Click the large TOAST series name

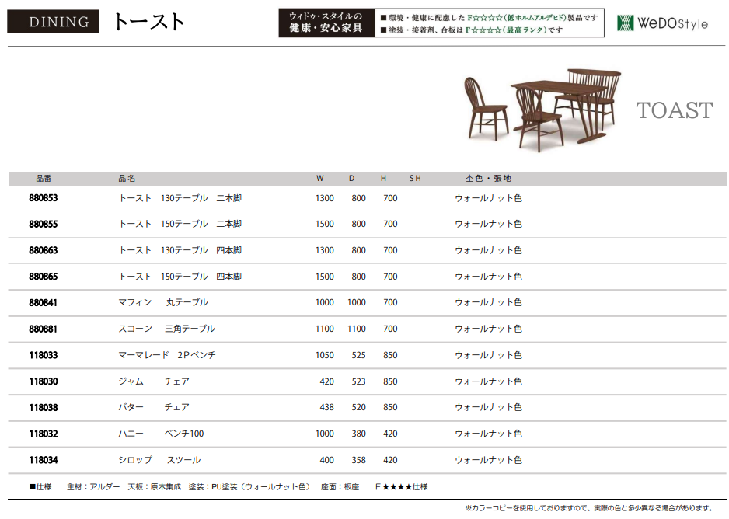[x=674, y=110]
